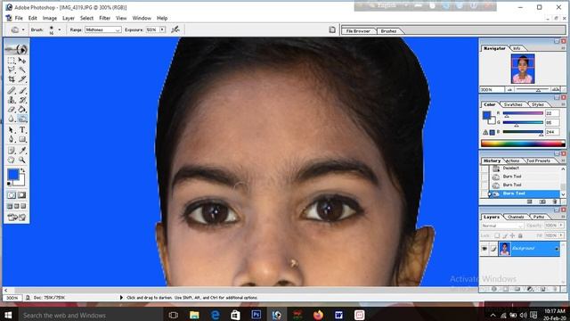Viewport: 570px width, 321px height.
Task: Switch to the Swatches tab
Action: [x=513, y=104]
